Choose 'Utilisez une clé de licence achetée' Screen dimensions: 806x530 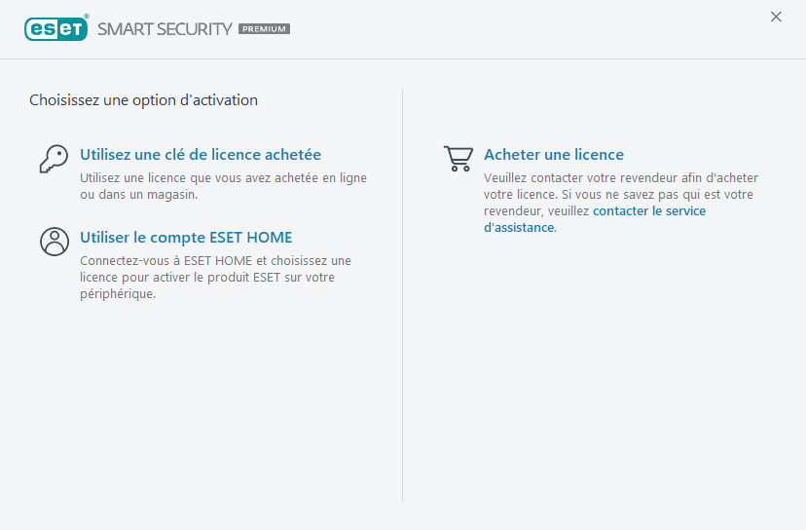[x=201, y=155]
